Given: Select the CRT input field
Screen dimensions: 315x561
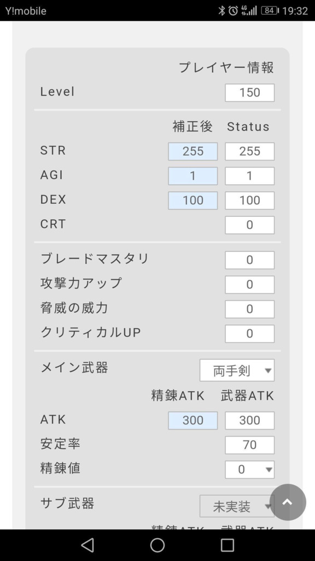Looking at the screenshot, I should 249,225.
